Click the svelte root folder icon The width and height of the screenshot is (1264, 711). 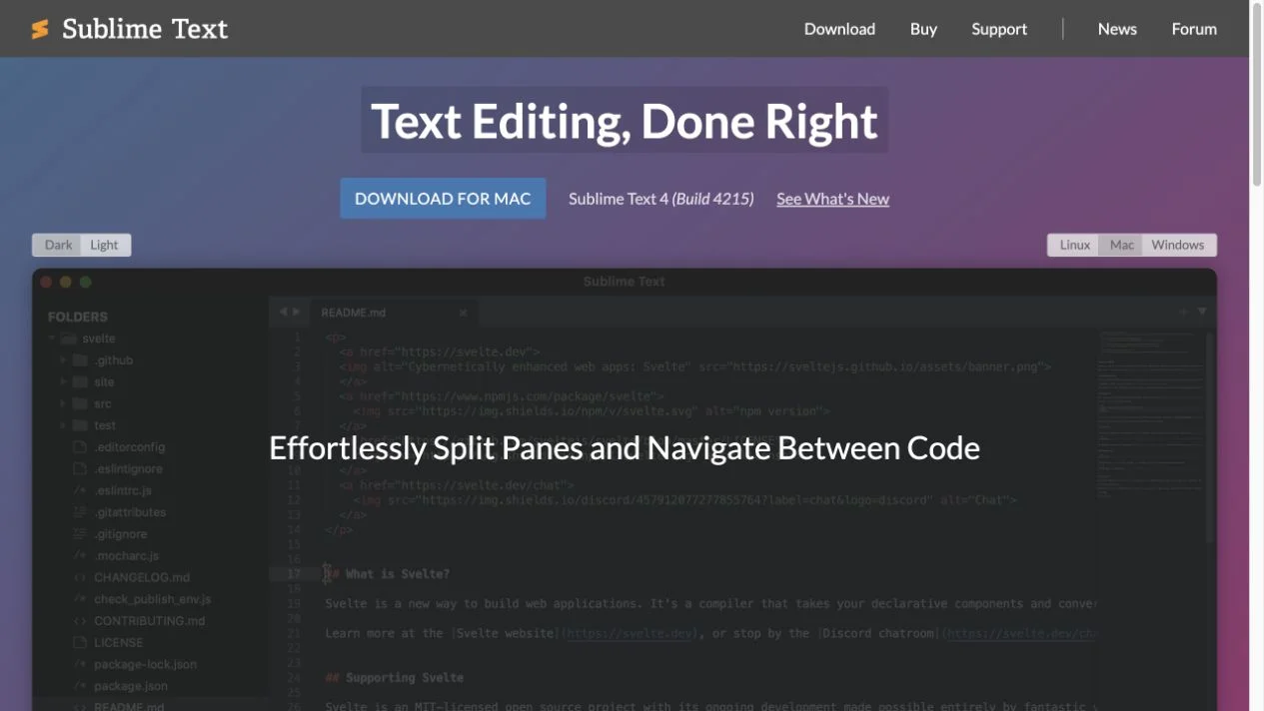[x=68, y=339]
